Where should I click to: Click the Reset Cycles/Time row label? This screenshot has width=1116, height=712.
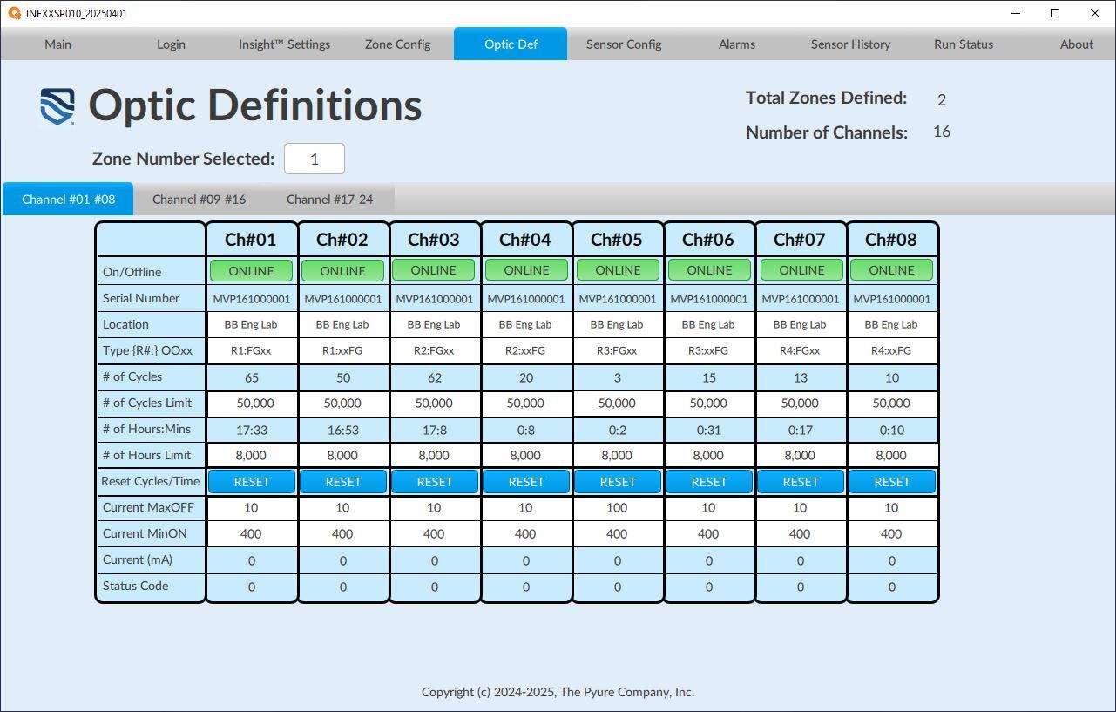(x=151, y=481)
